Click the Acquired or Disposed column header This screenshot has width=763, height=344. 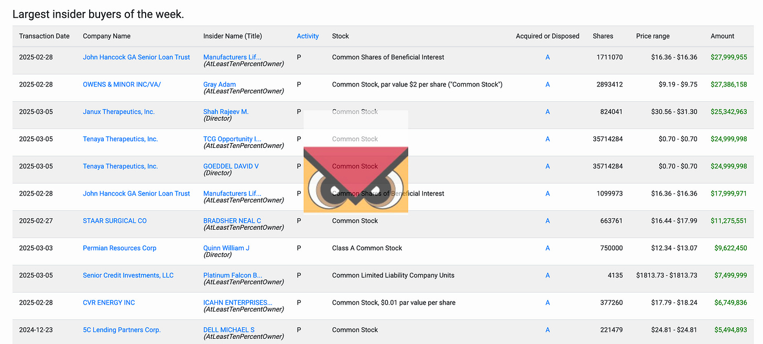pos(548,36)
